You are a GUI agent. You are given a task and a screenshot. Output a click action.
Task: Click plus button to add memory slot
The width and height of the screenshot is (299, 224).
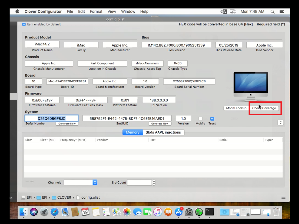pos(32,181)
